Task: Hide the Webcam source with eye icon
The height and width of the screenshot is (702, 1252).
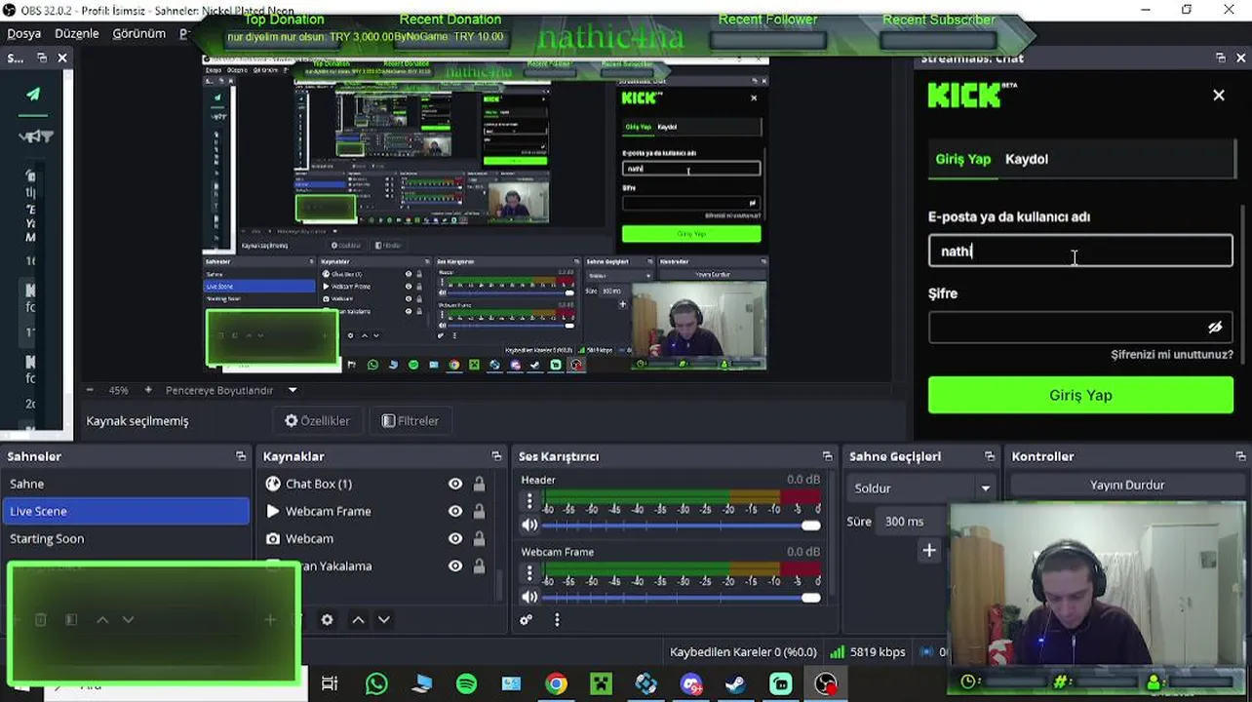Action: [455, 538]
